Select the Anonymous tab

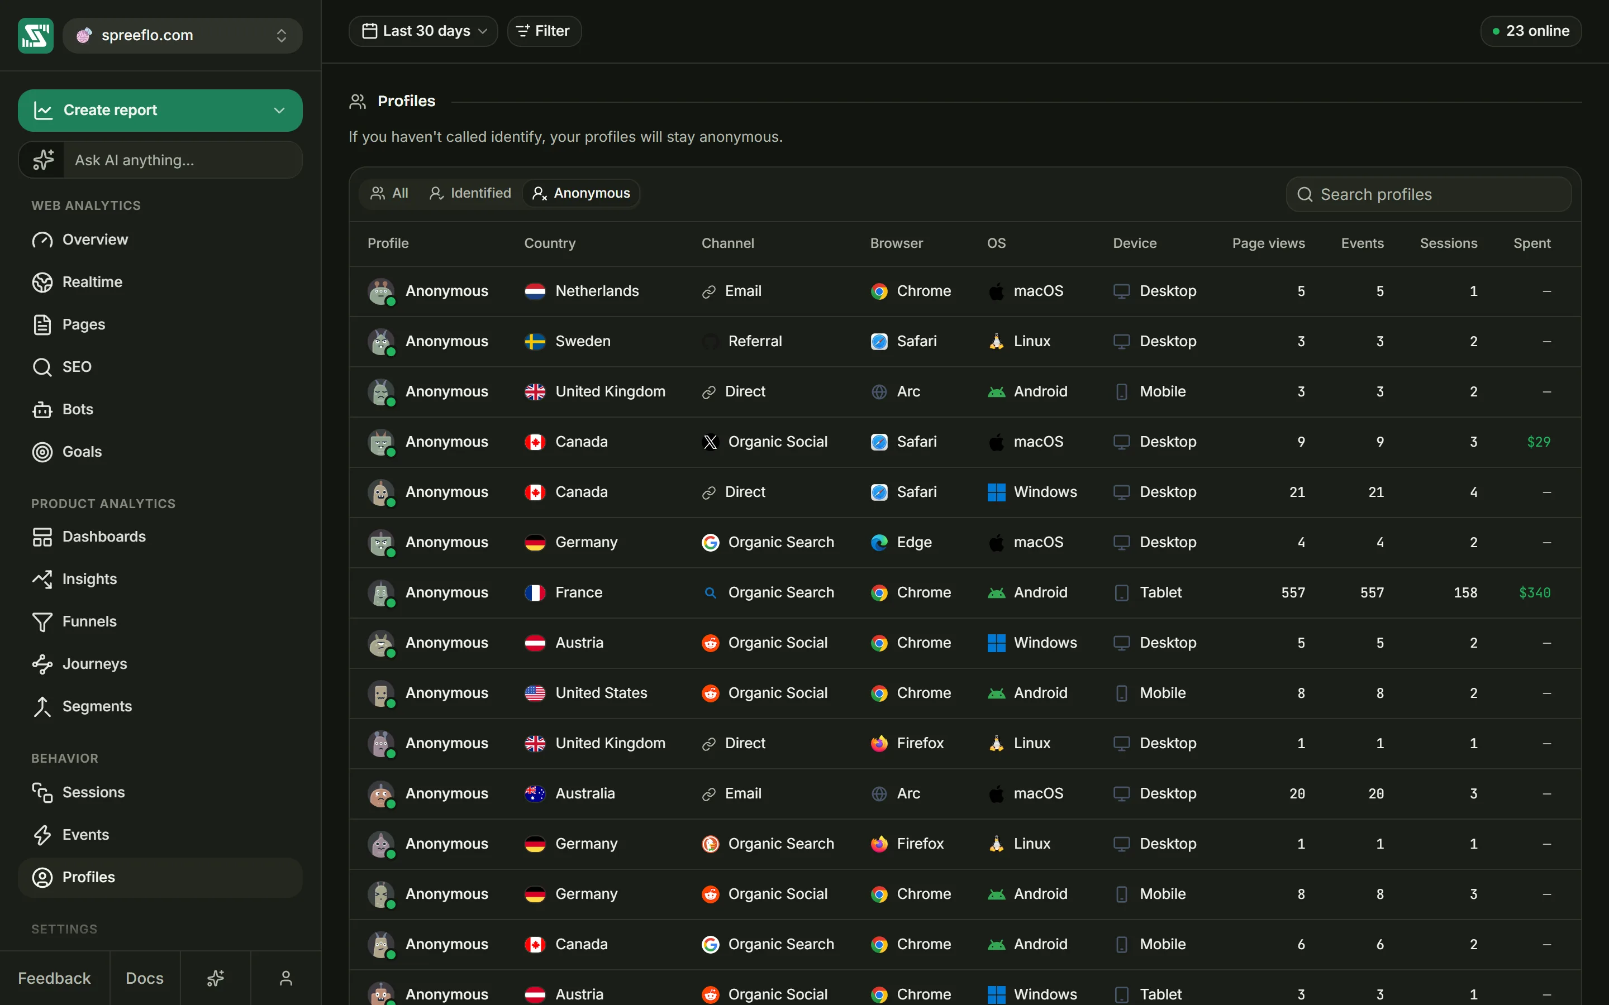point(581,193)
